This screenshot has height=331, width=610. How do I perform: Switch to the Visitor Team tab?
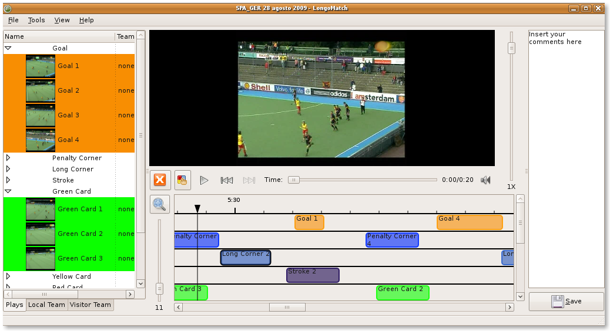point(90,305)
